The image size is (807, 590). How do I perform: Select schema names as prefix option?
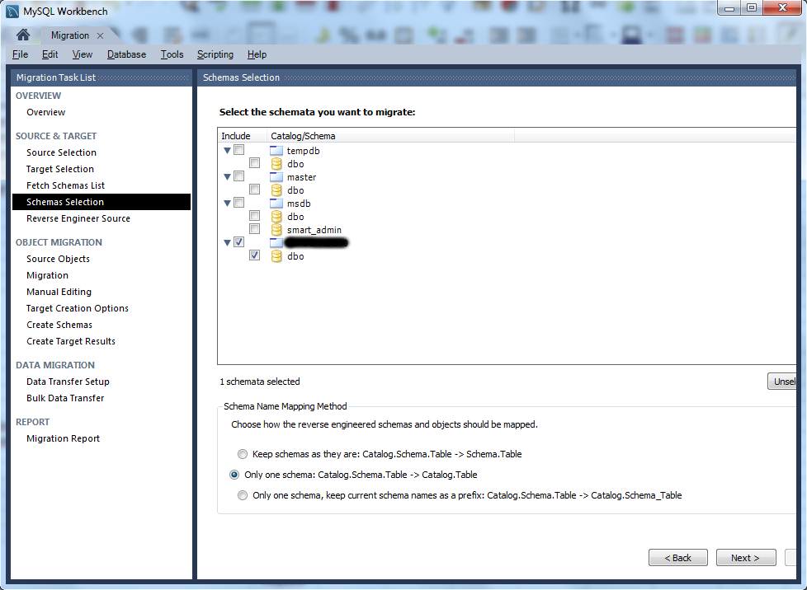pyautogui.click(x=243, y=495)
